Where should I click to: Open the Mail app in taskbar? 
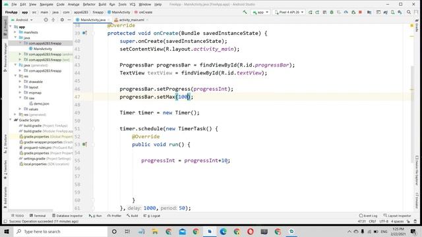[x=183, y=231]
